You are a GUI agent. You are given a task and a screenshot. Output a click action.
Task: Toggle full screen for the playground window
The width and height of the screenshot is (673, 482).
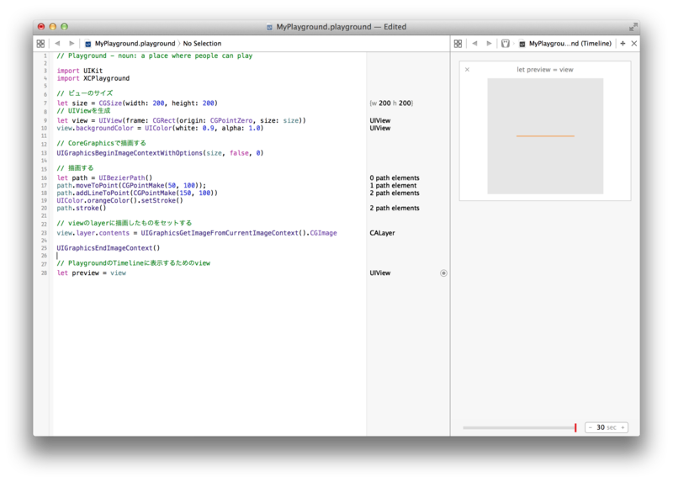point(633,27)
